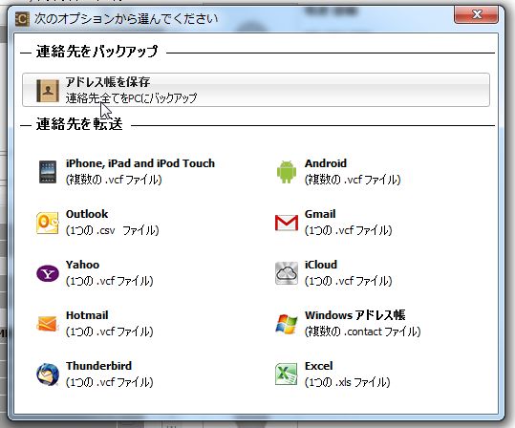The height and width of the screenshot is (428, 515).
Task: Click 連絡先全てをPCにバックアップ description text
Action: [131, 97]
